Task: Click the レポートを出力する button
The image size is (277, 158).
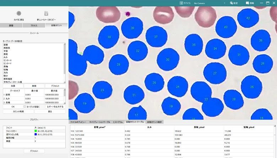Action: coord(55,106)
